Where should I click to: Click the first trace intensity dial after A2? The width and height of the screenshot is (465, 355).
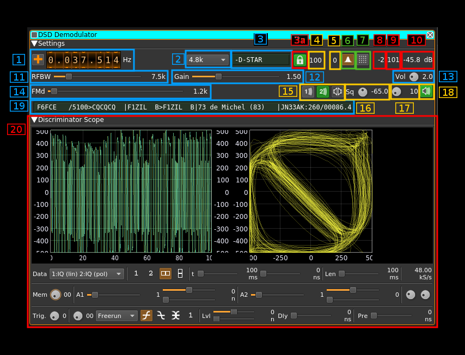[x=411, y=295]
